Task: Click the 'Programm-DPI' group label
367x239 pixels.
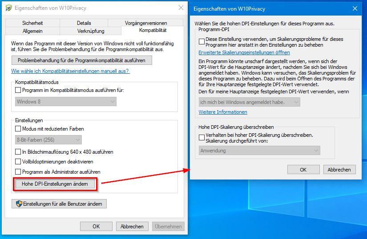Action: [214, 29]
